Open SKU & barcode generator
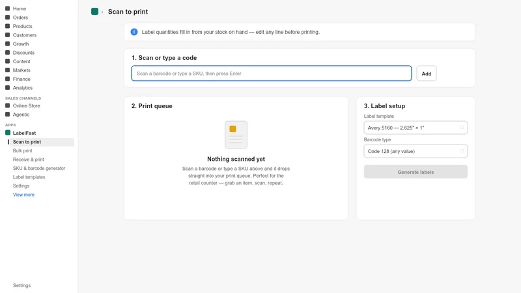Viewport: 521px width, 293px height. [x=39, y=168]
